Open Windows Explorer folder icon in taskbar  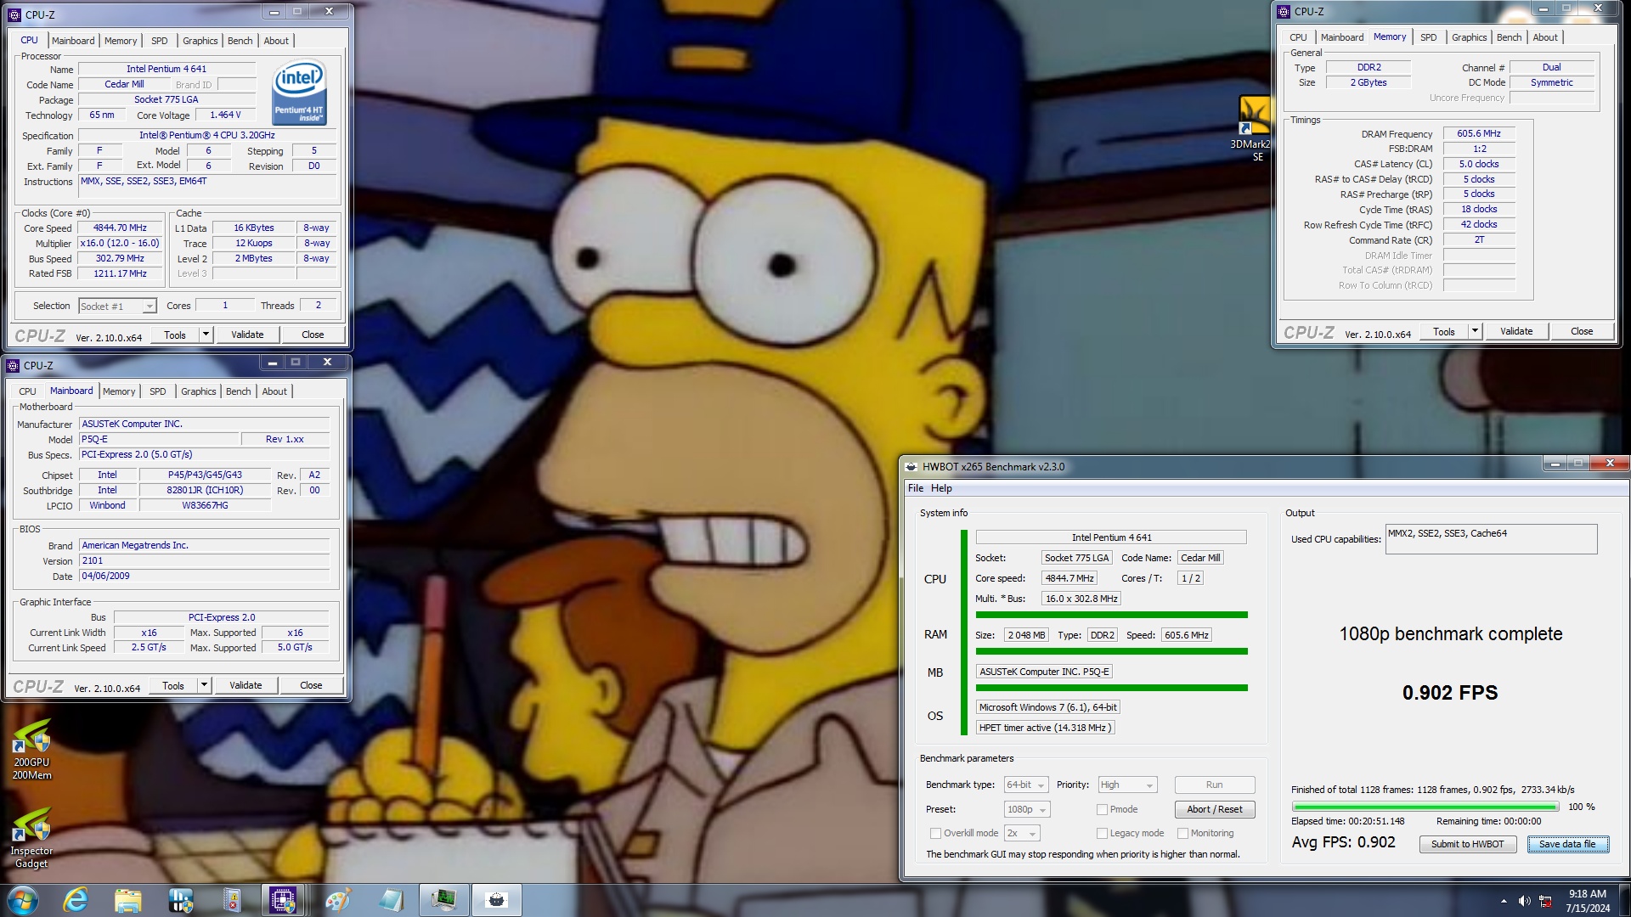[x=127, y=900]
